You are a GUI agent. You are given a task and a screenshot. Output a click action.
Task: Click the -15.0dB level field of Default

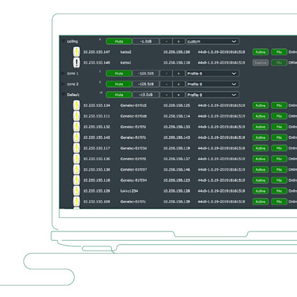pyautogui.click(x=146, y=95)
